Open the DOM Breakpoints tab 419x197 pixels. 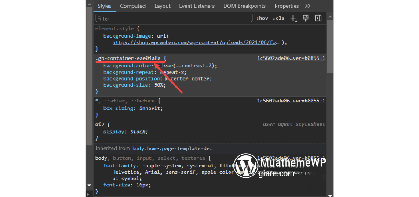(x=244, y=6)
